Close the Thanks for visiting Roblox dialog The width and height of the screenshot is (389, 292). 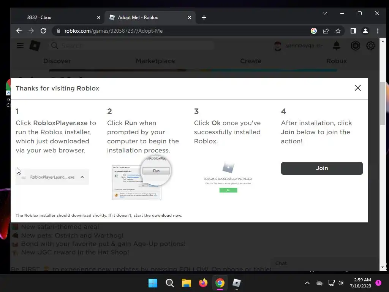click(357, 88)
